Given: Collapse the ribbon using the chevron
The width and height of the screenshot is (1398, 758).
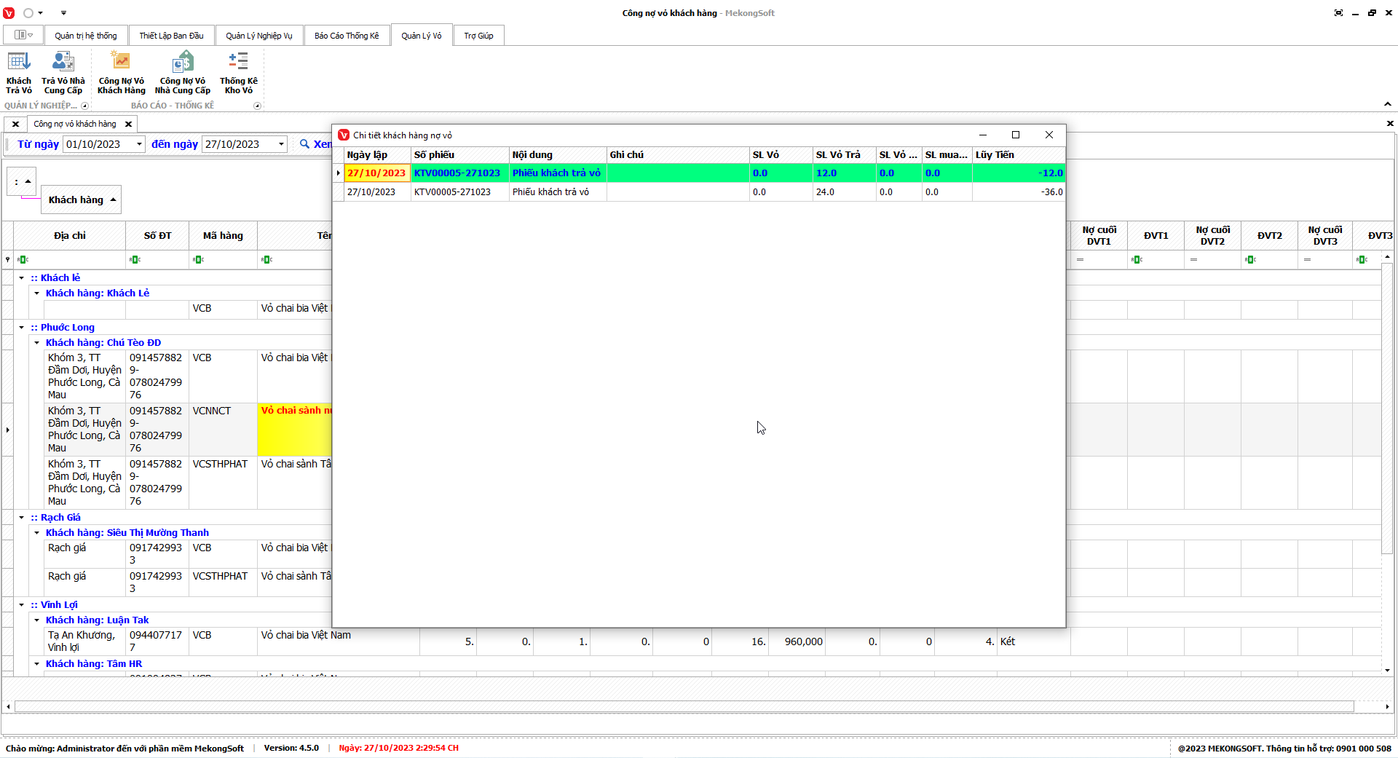Looking at the screenshot, I should point(1387,105).
